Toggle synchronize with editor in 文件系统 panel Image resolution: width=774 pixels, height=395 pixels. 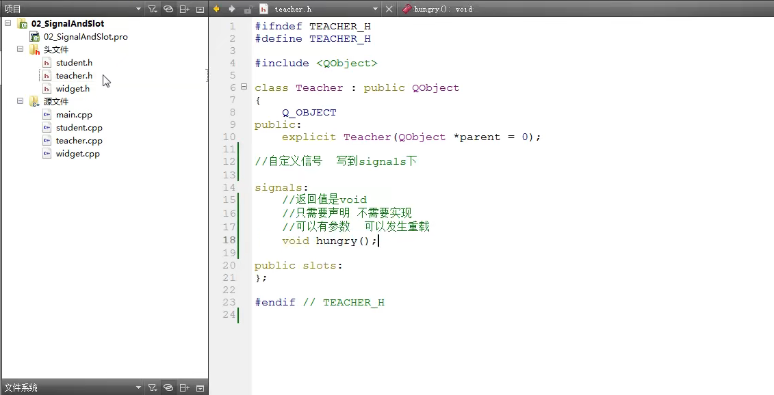pyautogui.click(x=168, y=387)
